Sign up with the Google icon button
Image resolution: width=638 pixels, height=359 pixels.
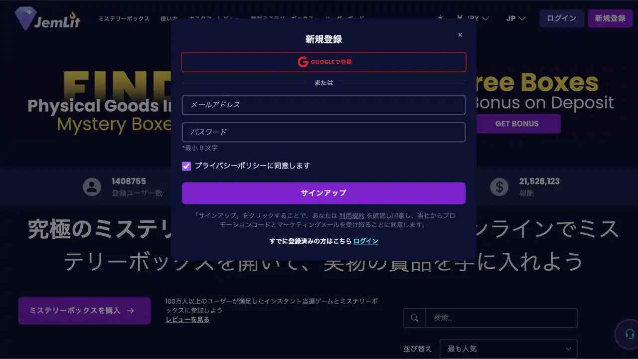(x=324, y=62)
